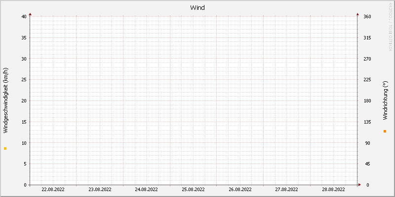
Task: Click the Windgeschwindigkeit (km/h) axis title
Action: click(x=6, y=100)
